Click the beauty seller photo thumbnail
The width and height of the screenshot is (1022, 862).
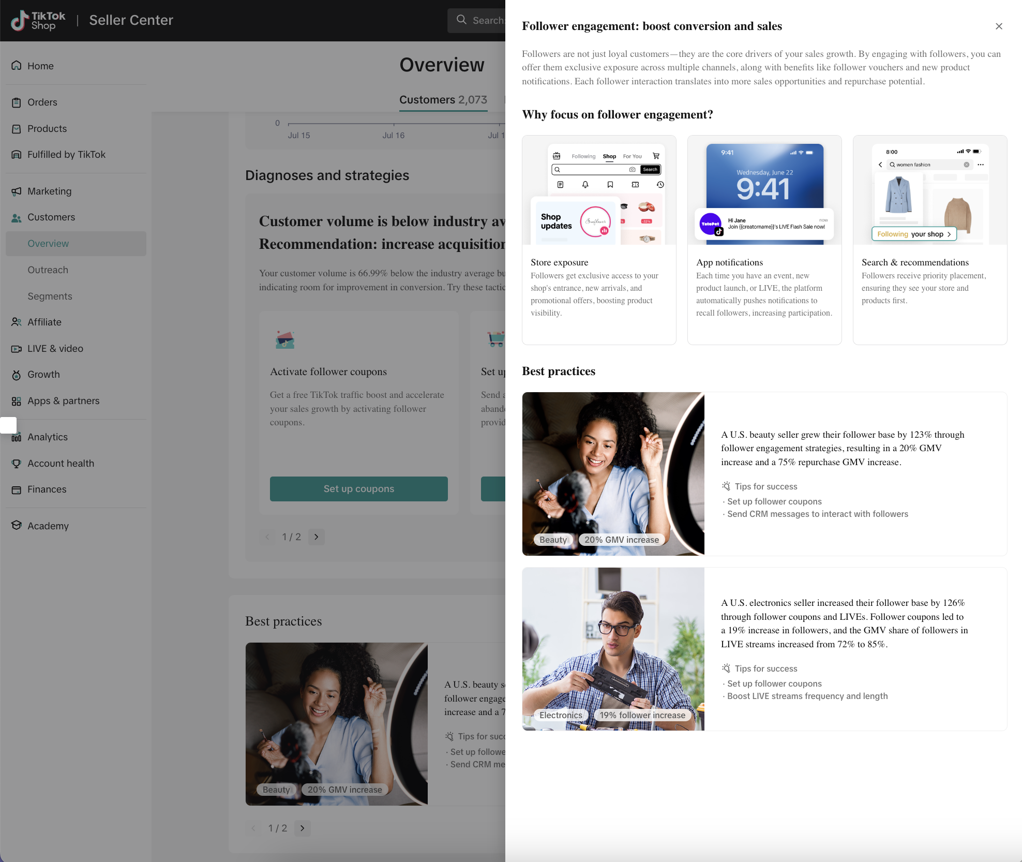pos(613,473)
